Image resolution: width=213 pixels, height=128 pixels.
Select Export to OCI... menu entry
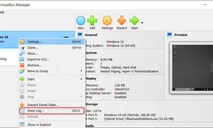(52, 59)
